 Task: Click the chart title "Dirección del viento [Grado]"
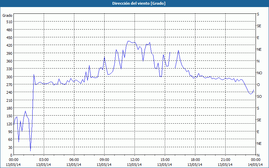[x=139, y=3]
